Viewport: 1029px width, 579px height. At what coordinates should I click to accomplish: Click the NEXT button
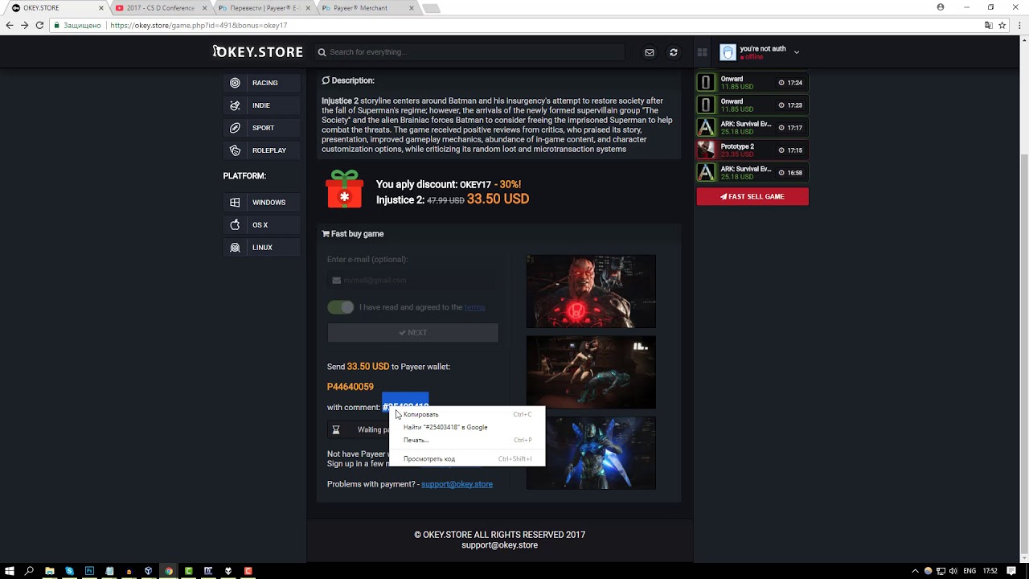click(412, 332)
